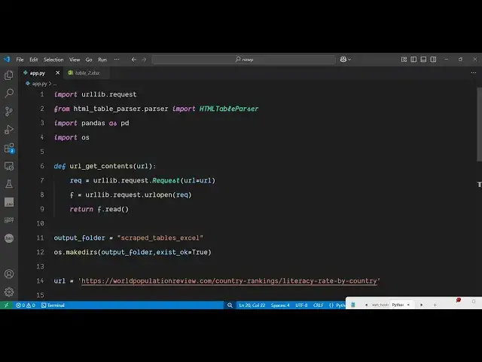This screenshot has width=482, height=362.
Task: Show errors and warnings count
Action: (x=26, y=305)
